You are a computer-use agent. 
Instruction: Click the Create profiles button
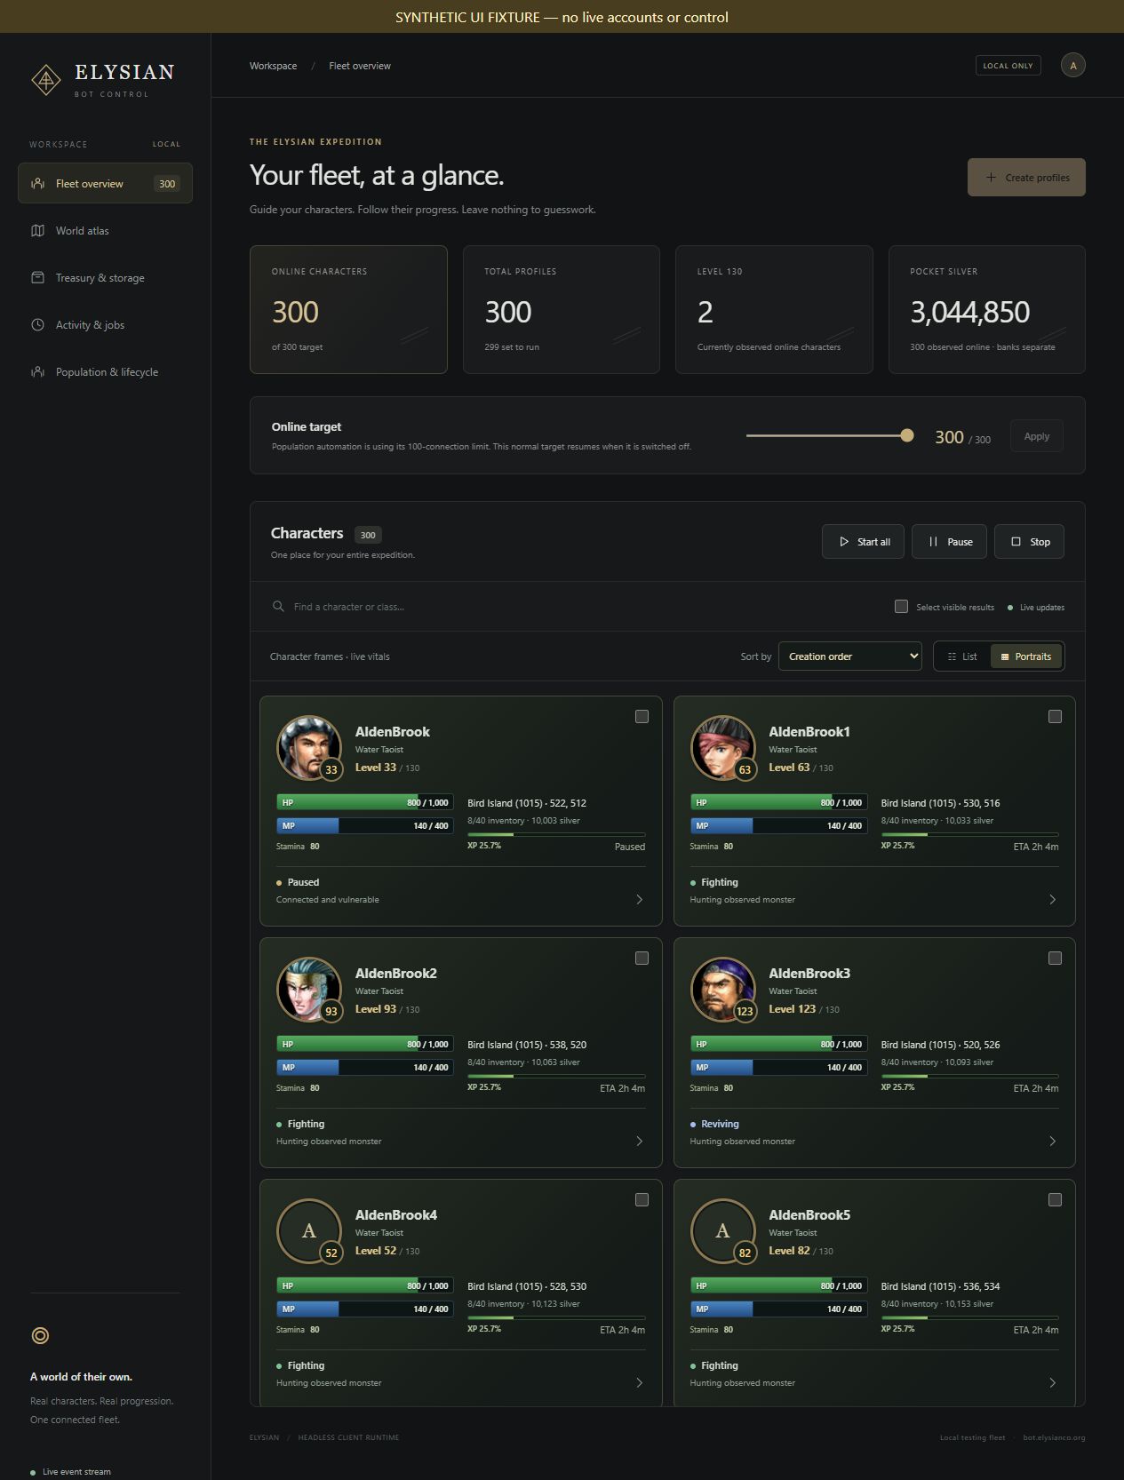coord(1026,178)
